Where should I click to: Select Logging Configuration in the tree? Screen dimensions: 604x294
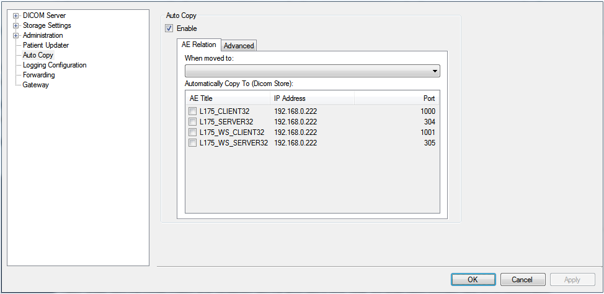pos(55,65)
